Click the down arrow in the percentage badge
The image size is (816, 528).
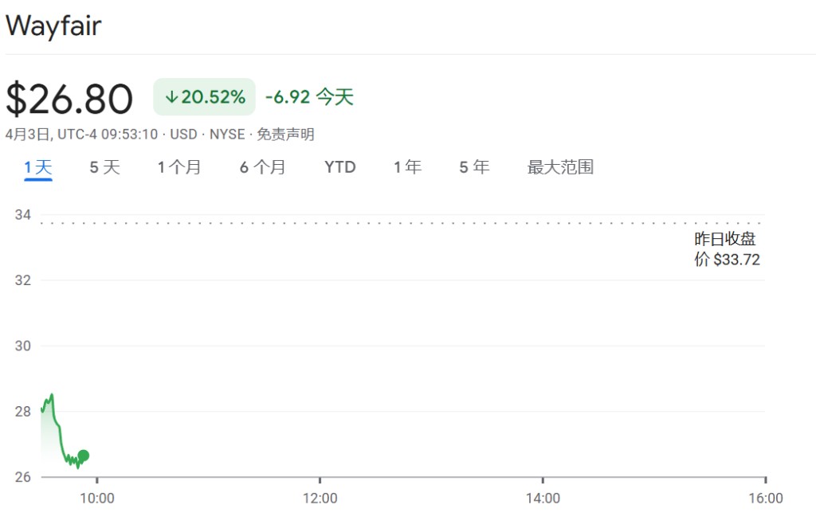point(171,97)
